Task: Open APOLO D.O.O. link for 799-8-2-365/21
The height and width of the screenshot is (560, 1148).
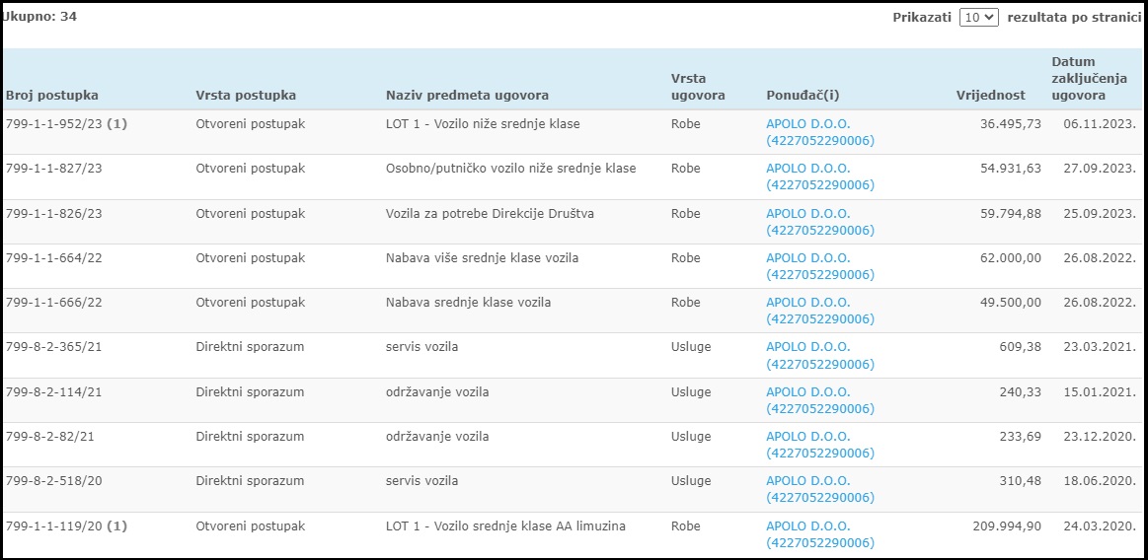Action: pos(820,356)
